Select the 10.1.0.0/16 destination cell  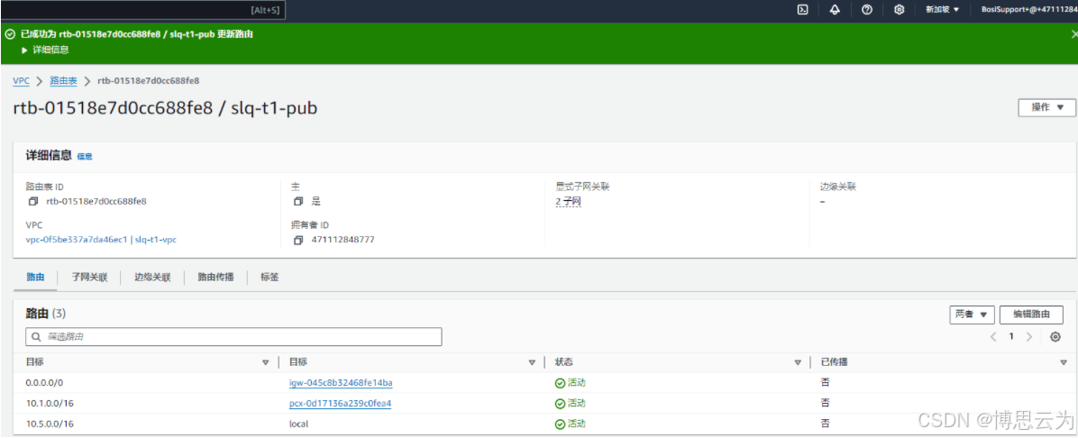pos(50,403)
